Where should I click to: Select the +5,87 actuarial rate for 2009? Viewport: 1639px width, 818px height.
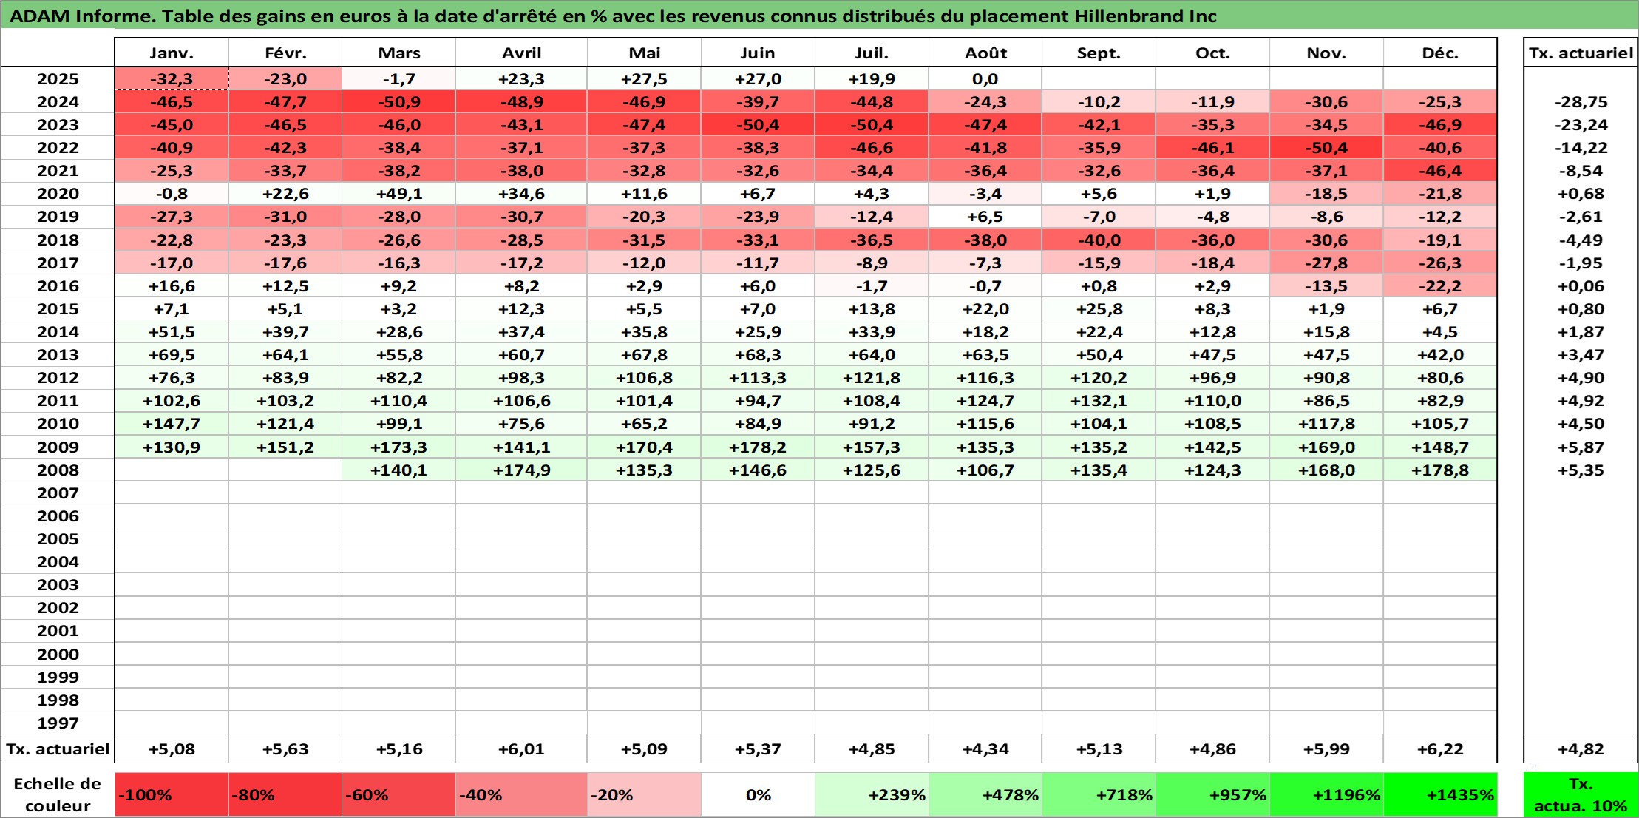[x=1581, y=447]
